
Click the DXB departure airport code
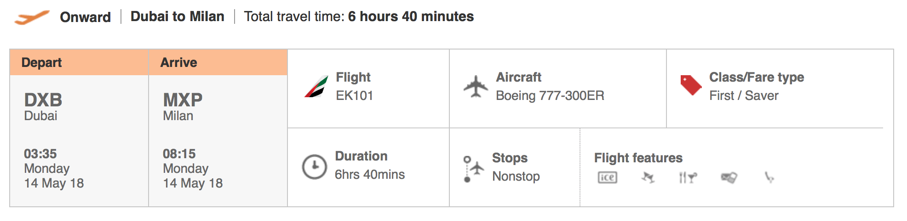pyautogui.click(x=43, y=100)
